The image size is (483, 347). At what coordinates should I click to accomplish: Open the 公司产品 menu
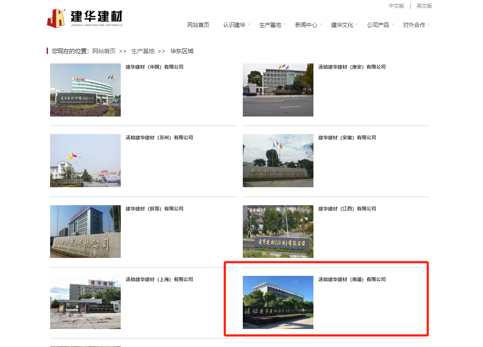point(378,25)
